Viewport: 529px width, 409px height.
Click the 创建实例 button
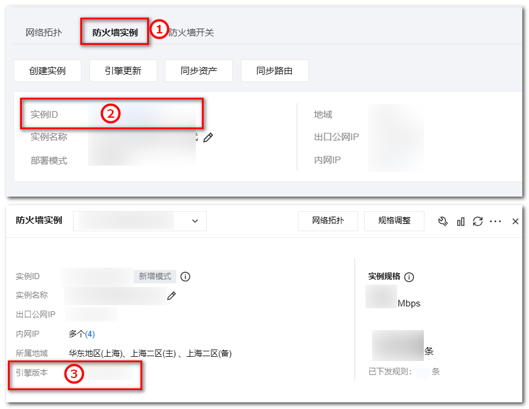[x=47, y=70]
